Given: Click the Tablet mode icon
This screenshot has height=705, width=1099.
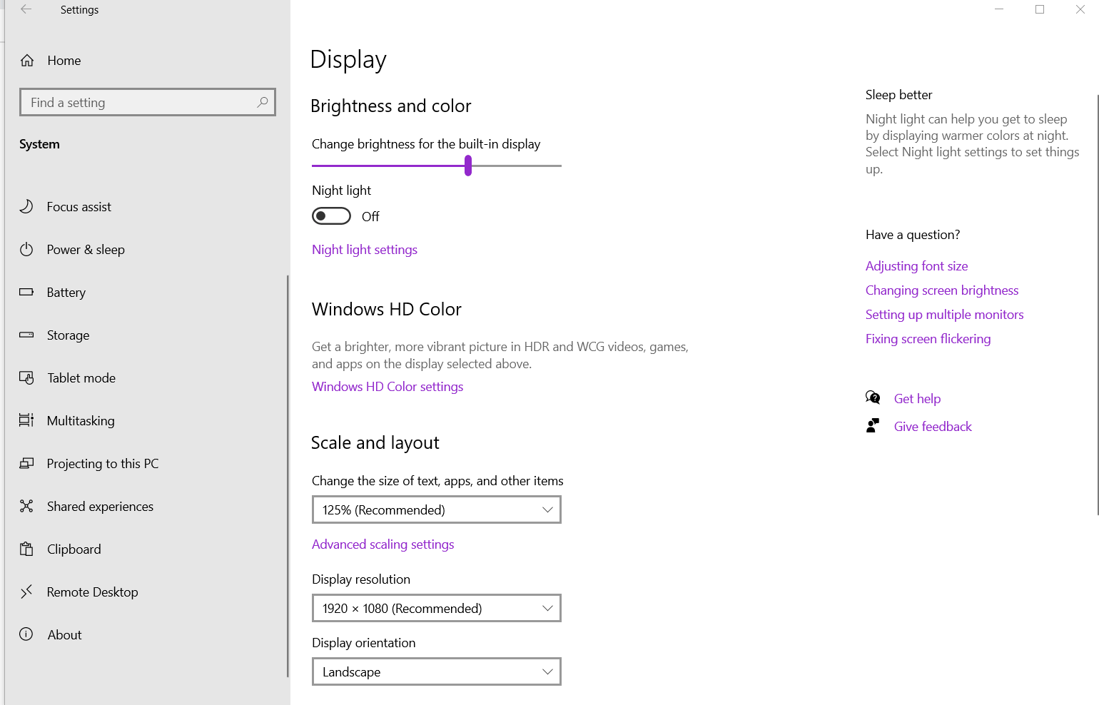Looking at the screenshot, I should (26, 377).
